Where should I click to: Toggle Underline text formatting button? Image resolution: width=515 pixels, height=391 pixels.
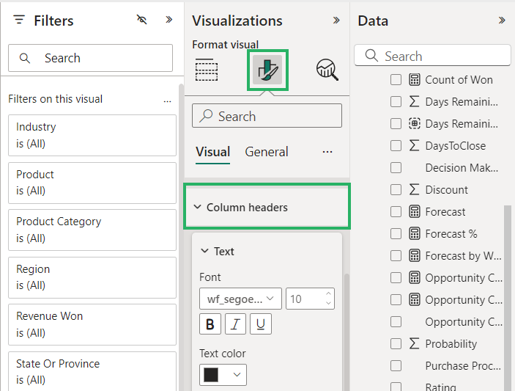click(x=260, y=324)
